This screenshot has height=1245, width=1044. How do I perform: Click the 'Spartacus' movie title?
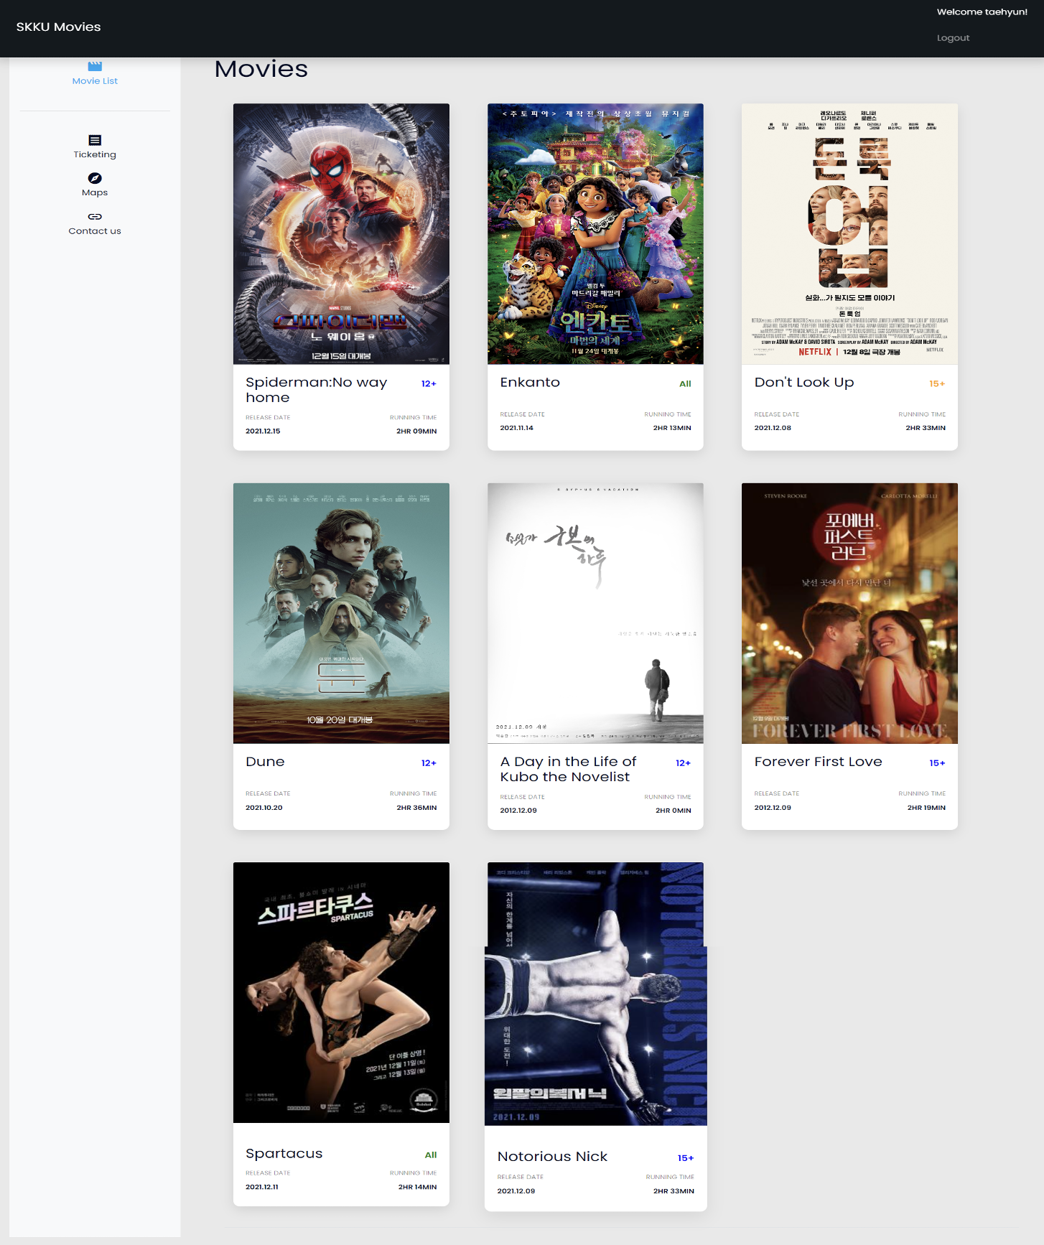click(x=284, y=1153)
